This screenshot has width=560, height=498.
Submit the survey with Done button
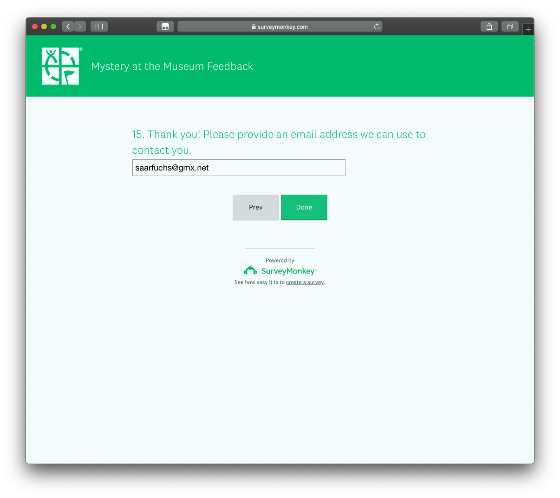tap(304, 207)
